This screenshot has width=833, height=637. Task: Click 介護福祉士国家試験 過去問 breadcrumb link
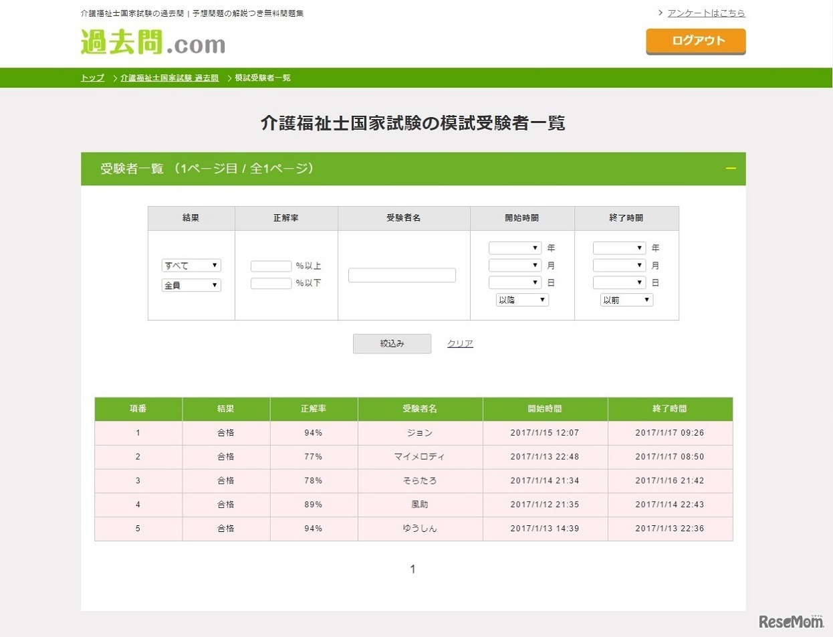coord(168,78)
